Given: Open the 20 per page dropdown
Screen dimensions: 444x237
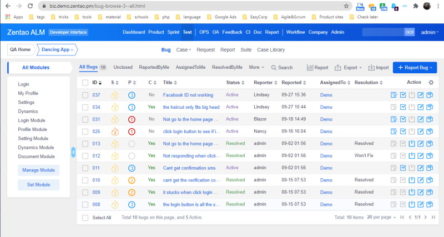Looking at the screenshot, I should coord(380,217).
